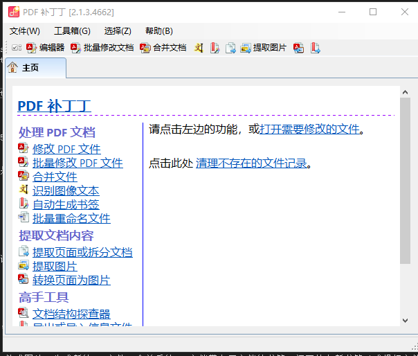Click the export/import info file toolbar icon

(315, 48)
